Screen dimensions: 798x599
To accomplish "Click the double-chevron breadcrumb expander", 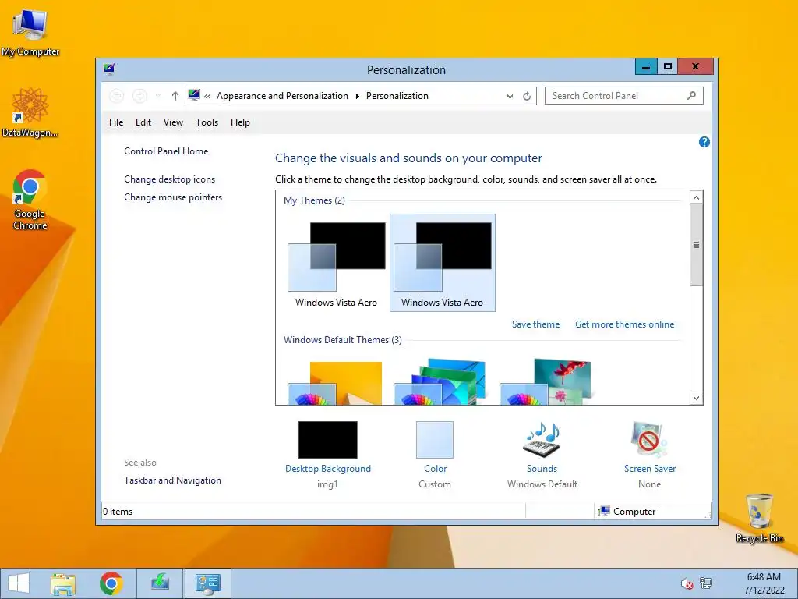I will [x=207, y=96].
